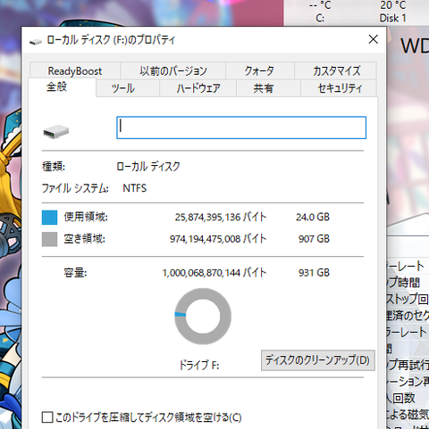Click the 種類: label
Image resolution: width=429 pixels, height=429 pixels.
point(54,166)
